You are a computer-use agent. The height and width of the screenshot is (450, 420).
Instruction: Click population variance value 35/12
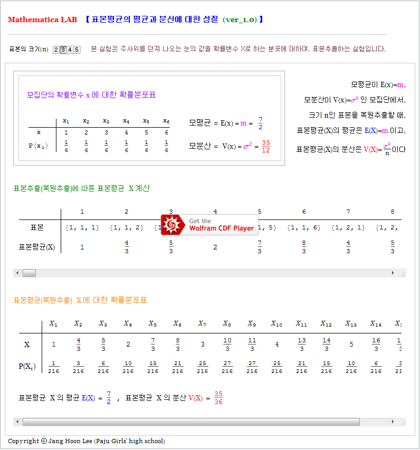coord(265,146)
